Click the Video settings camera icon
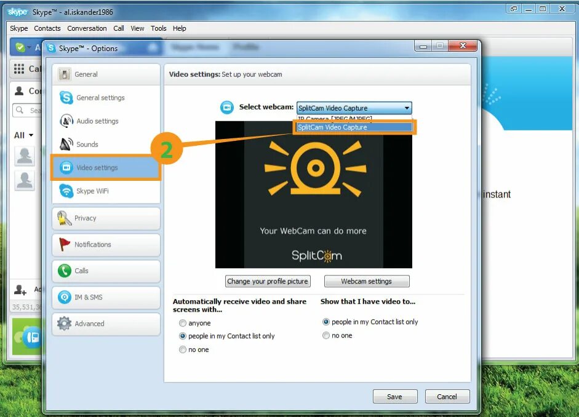 [66, 167]
